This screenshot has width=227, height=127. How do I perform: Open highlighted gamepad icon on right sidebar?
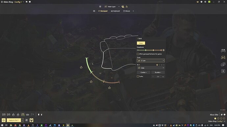pyautogui.click(x=223, y=58)
